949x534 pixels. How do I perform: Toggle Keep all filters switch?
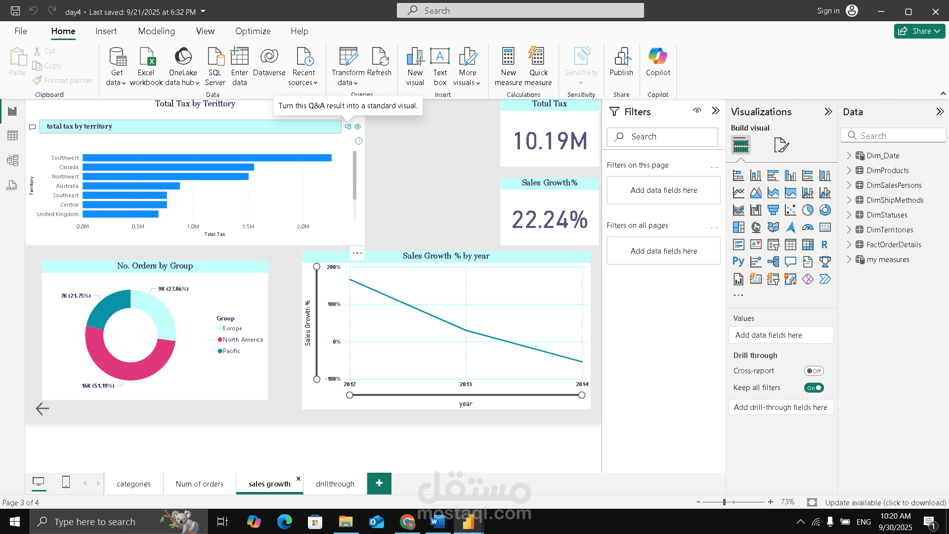[814, 388]
